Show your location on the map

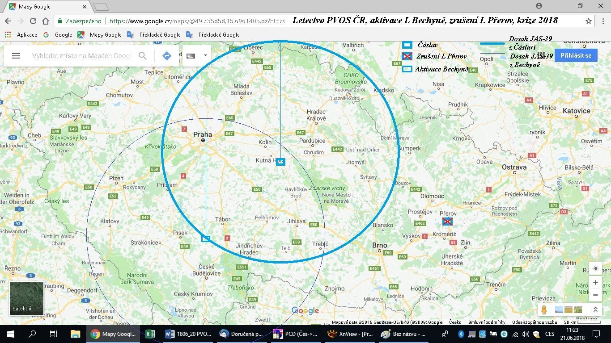click(x=595, y=268)
